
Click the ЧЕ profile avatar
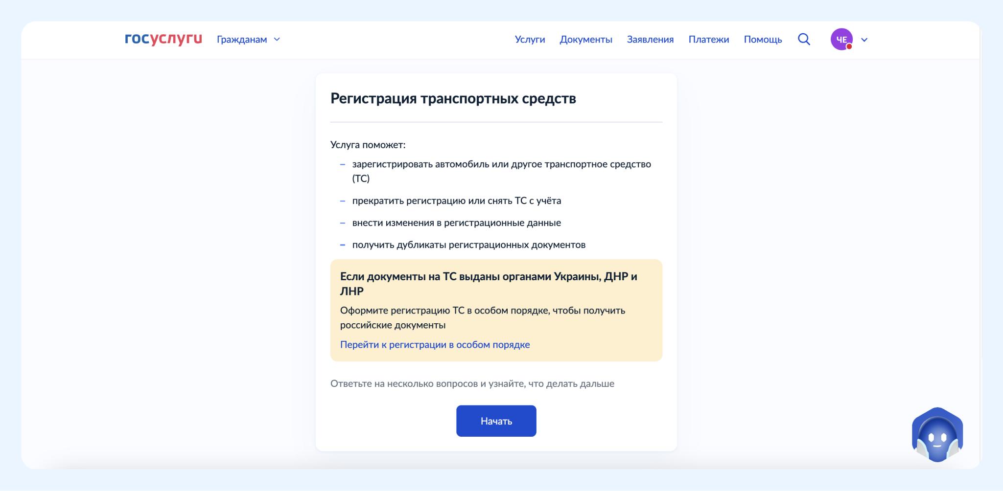pos(841,40)
